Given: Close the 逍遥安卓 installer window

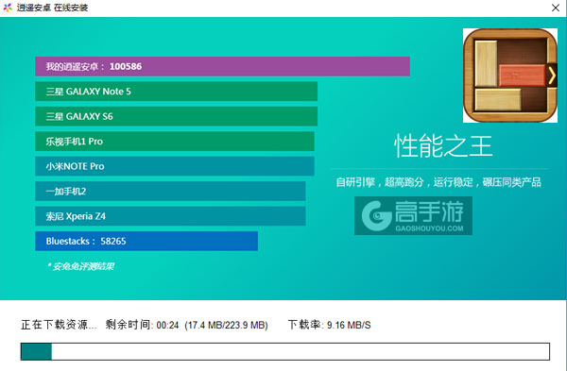Looking at the screenshot, I should [x=556, y=8].
